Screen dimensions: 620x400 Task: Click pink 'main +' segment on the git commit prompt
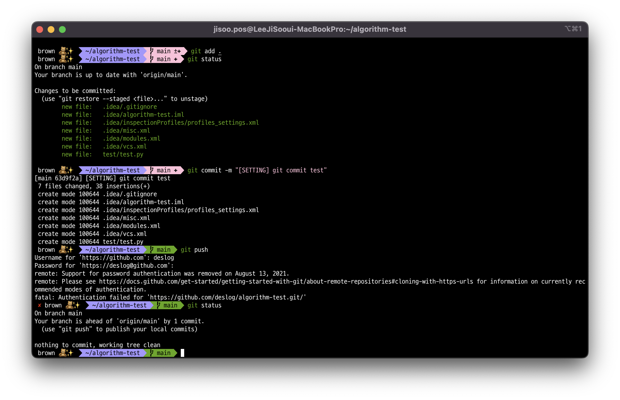coord(164,170)
